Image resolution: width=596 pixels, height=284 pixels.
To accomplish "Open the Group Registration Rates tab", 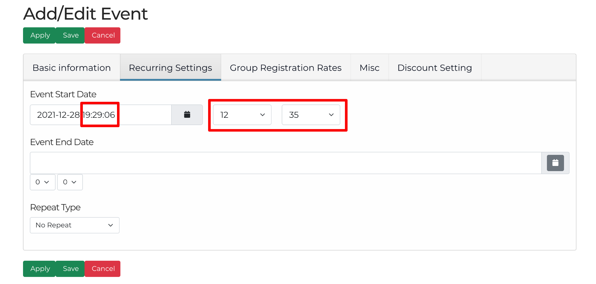I will [286, 68].
